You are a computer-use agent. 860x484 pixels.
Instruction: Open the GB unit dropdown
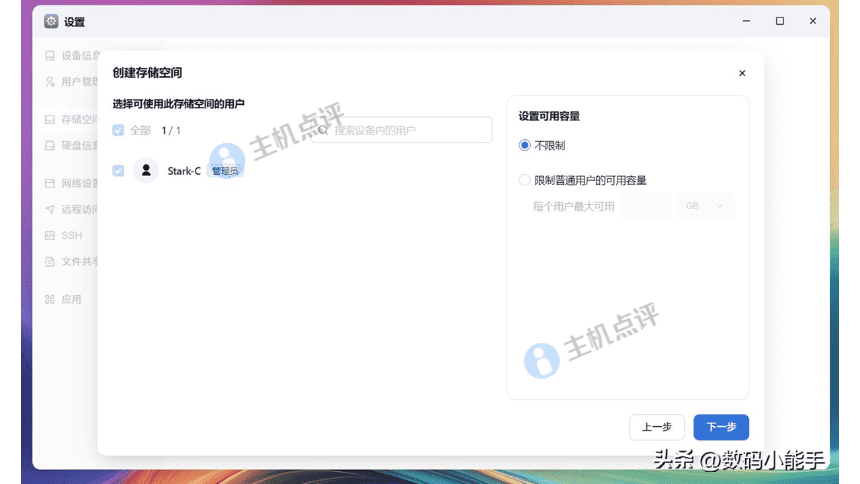click(x=705, y=206)
